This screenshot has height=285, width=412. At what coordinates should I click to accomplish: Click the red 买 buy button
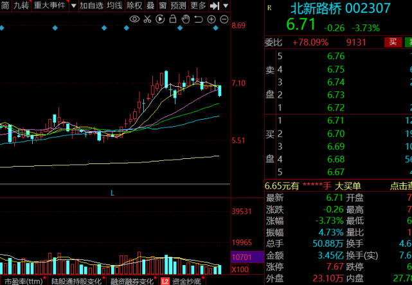pos(393,42)
